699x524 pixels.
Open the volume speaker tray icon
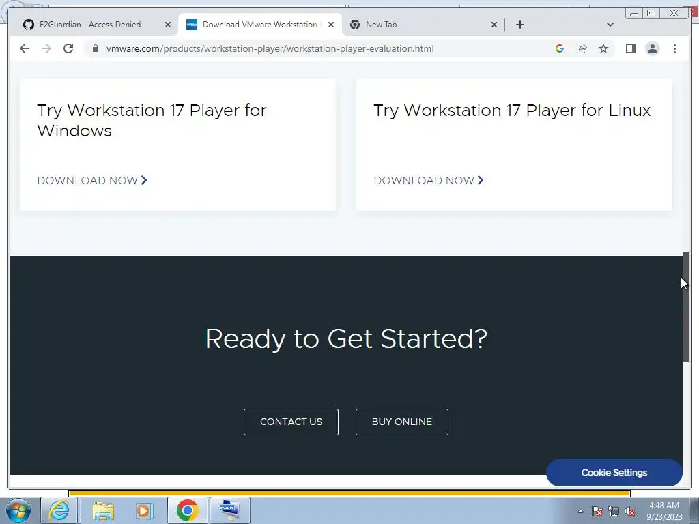click(x=630, y=512)
